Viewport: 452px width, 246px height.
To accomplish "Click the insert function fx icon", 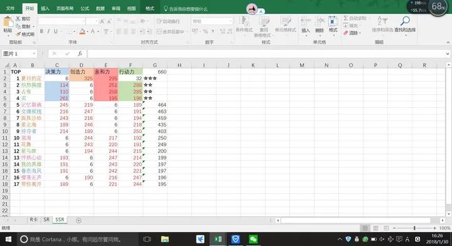I will 80,53.
